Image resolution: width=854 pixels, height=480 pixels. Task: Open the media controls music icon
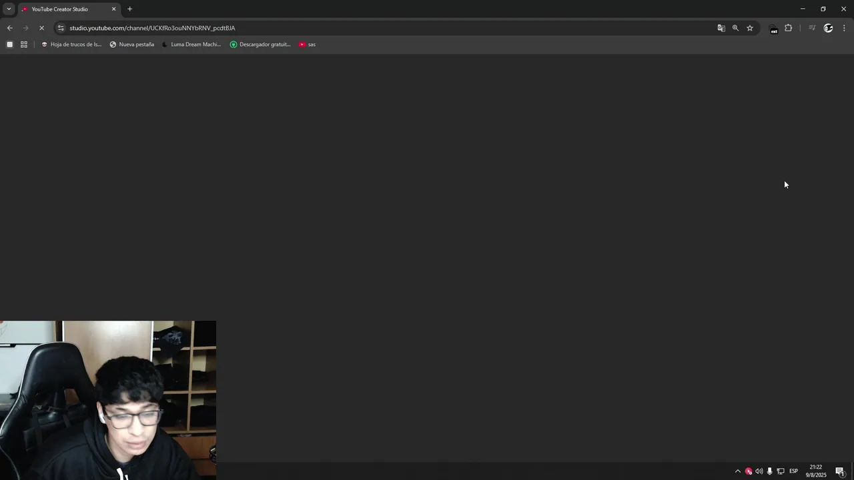tap(812, 28)
